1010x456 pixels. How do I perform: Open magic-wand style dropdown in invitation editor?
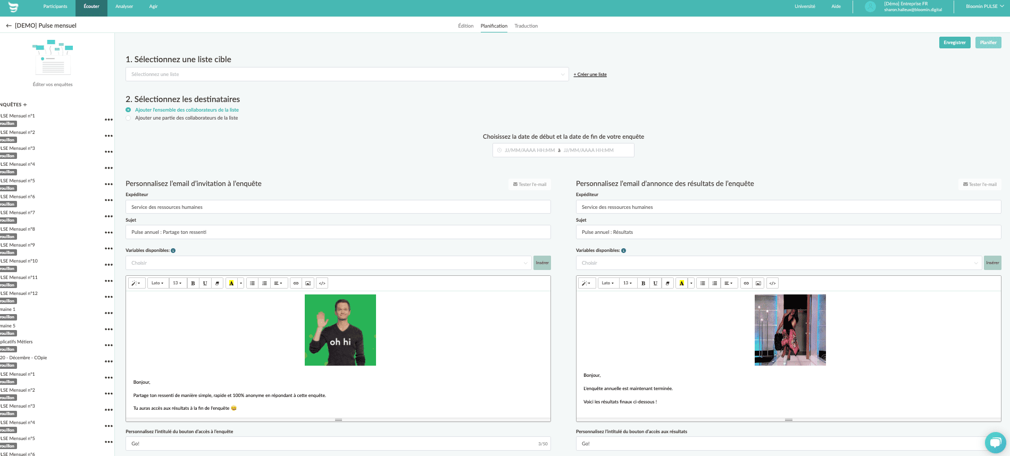click(136, 283)
